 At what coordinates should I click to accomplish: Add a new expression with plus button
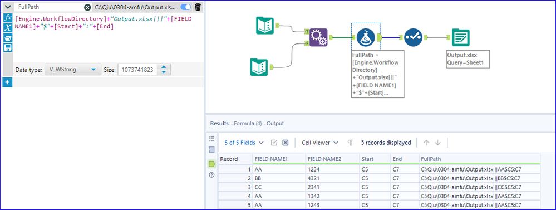pos(7,82)
